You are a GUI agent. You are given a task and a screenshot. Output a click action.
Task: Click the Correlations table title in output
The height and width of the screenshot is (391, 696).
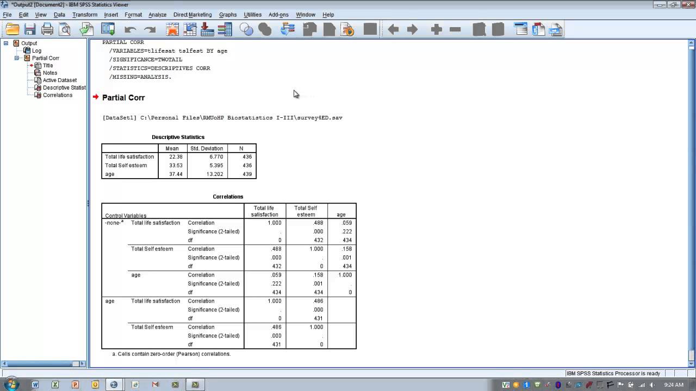[x=228, y=197]
